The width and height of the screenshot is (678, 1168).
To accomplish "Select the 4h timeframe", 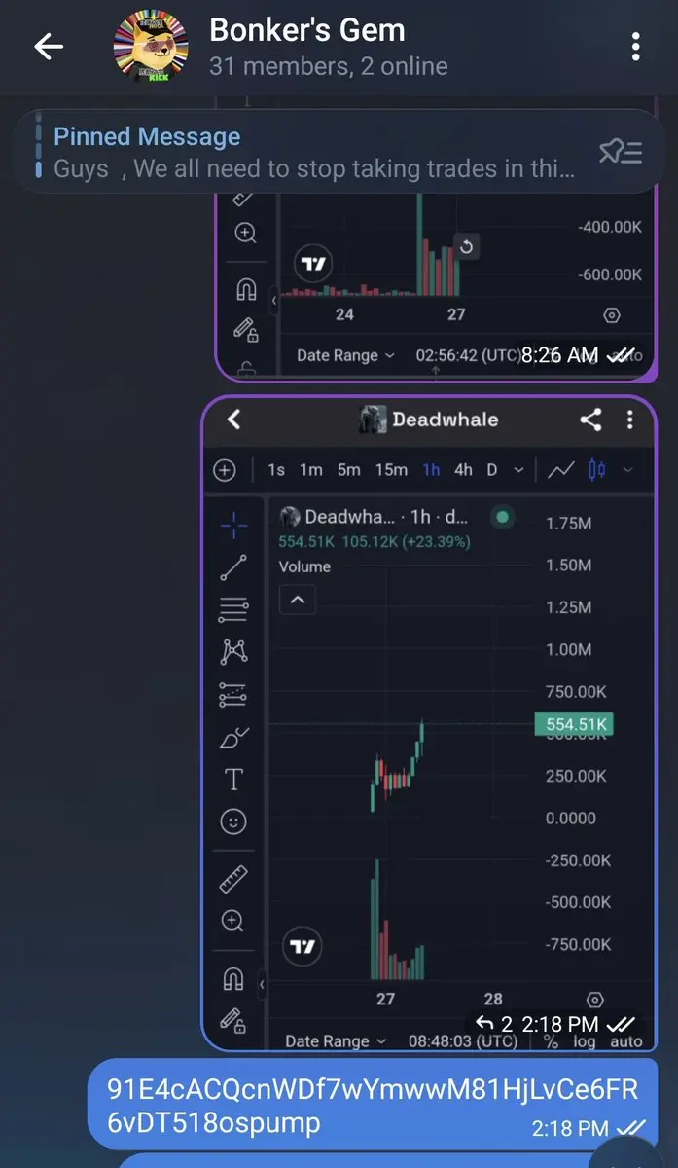I will point(464,470).
